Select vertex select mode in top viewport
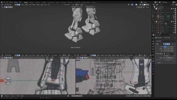 tap(16, 5)
